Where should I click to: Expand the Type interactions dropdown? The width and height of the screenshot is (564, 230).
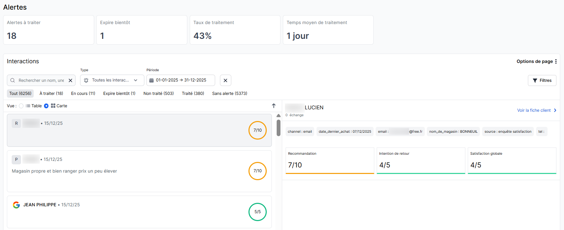pos(112,80)
